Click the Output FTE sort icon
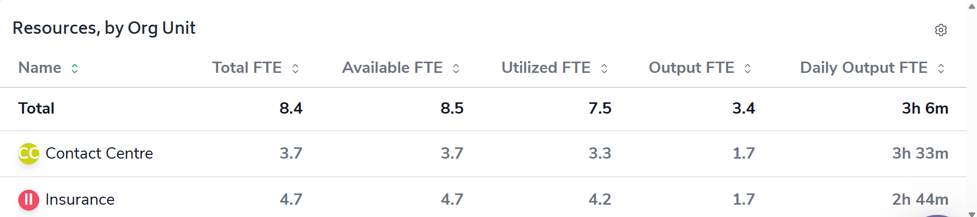 point(748,68)
